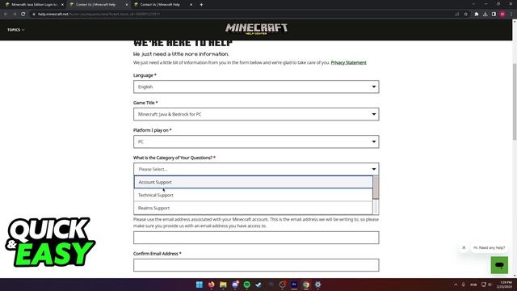Image resolution: width=517 pixels, height=291 pixels.
Task: Open the browser profile avatar
Action: pos(502,15)
